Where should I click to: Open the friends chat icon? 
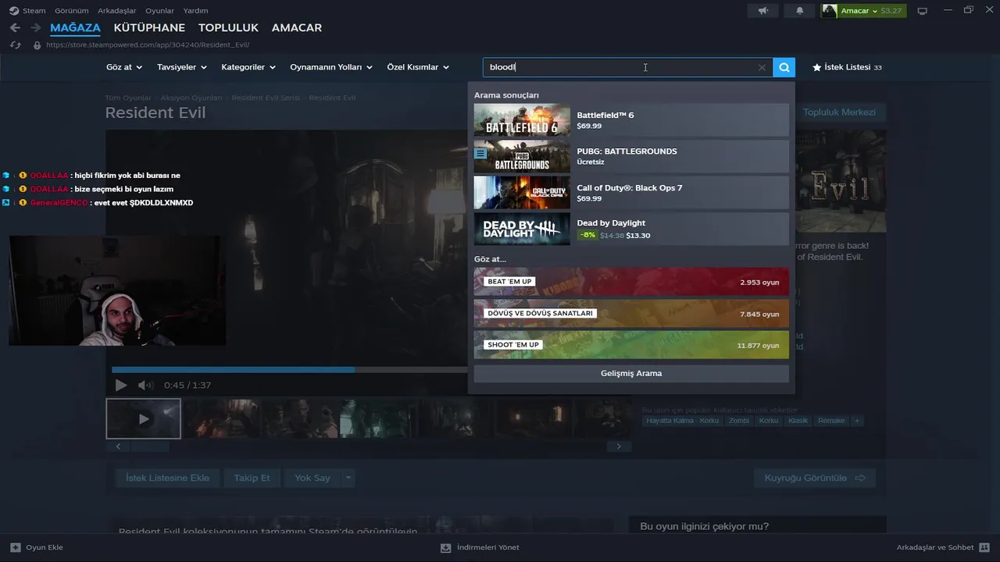[984, 548]
